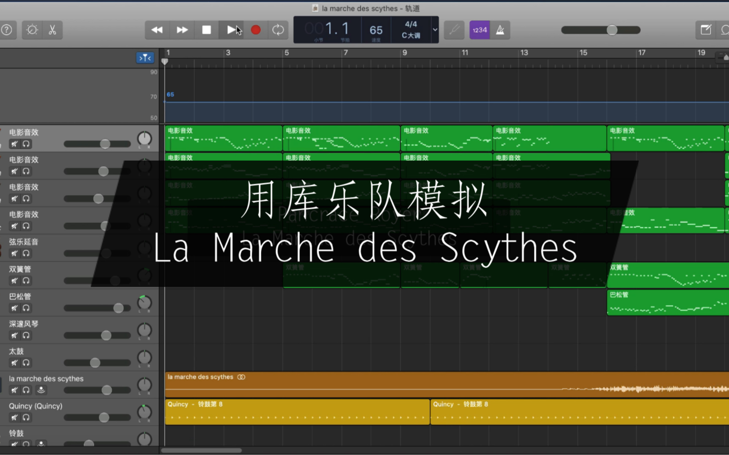The width and height of the screenshot is (729, 455).
Task: Open the tuner tuning-fork button
Action: pyautogui.click(x=454, y=30)
